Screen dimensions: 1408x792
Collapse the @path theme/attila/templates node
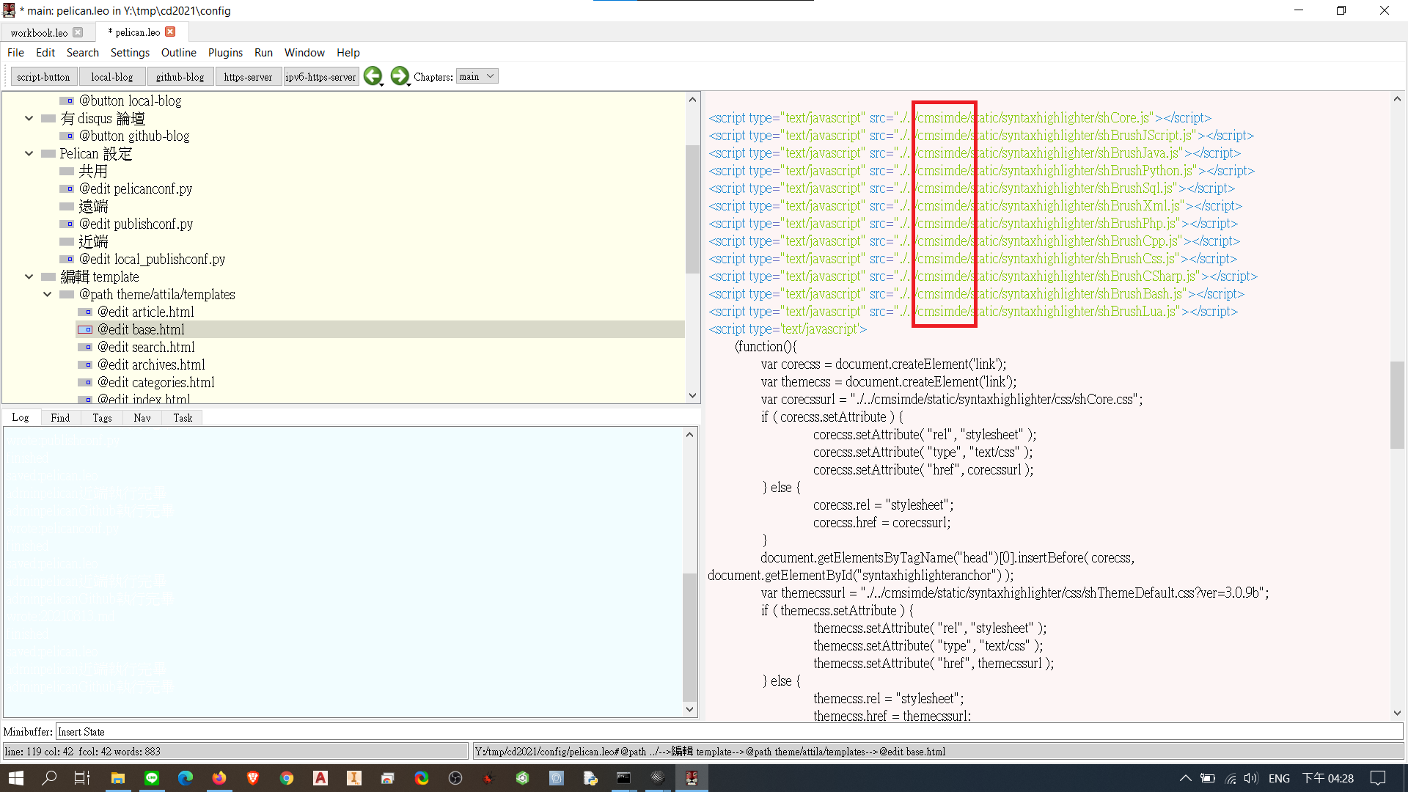click(48, 294)
